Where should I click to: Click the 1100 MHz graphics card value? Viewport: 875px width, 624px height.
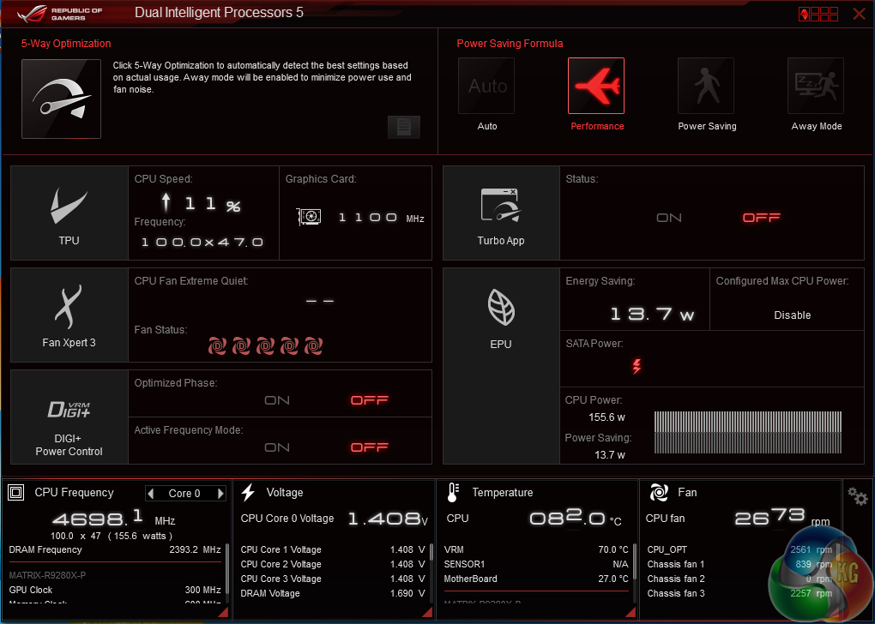(x=381, y=218)
